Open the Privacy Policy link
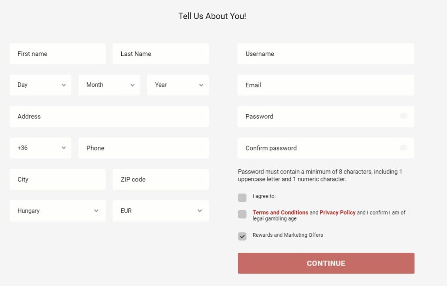Screen dimensions: 447x286 tap(337, 212)
